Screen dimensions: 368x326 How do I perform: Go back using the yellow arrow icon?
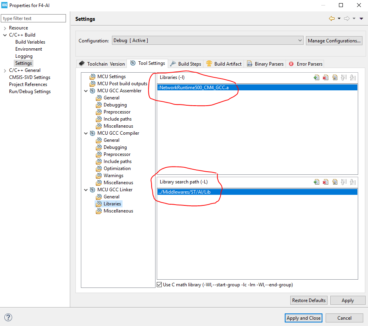pyautogui.click(x=332, y=18)
